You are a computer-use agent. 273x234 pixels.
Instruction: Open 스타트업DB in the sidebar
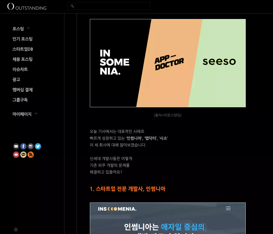[x=23, y=49]
